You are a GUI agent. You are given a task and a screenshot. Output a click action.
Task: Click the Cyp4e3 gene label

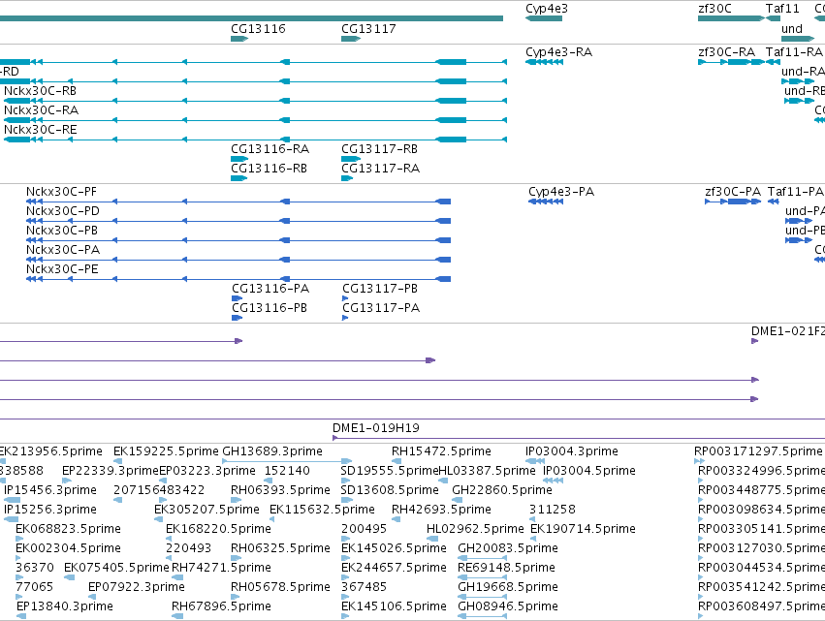tap(547, 9)
